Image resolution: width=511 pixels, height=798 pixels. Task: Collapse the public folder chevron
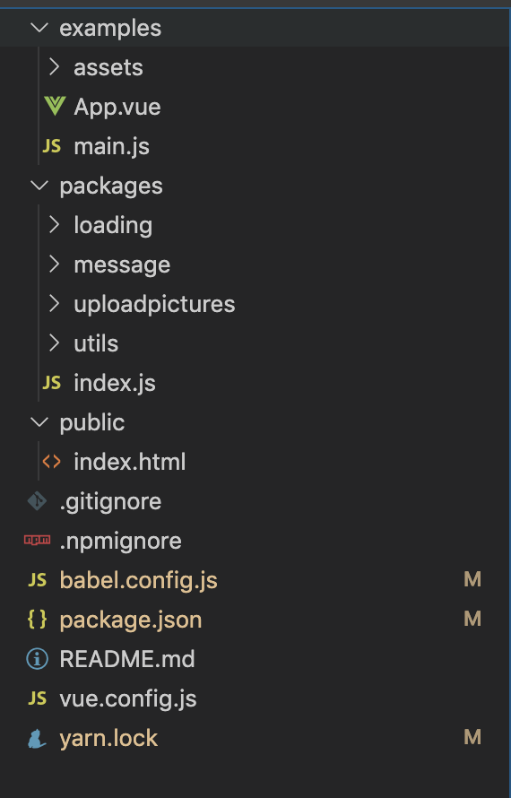[39, 422]
